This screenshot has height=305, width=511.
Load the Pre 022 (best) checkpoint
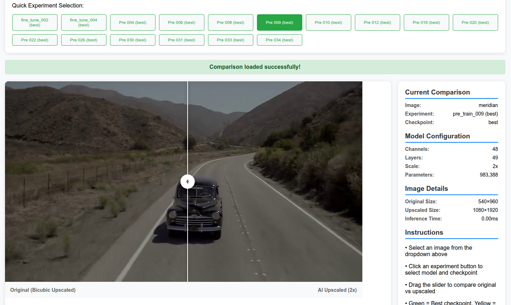pyautogui.click(x=35, y=40)
